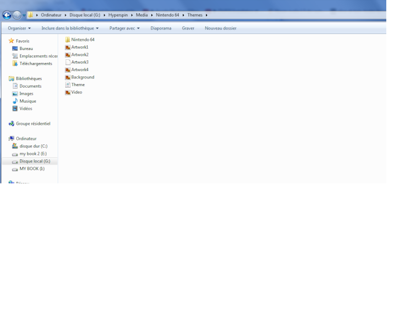The width and height of the screenshot is (412, 312).
Task: Click the Groupe résidentiel icon
Action: coord(11,123)
